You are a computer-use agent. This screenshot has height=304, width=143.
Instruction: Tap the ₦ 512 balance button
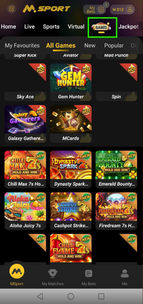[118, 9]
